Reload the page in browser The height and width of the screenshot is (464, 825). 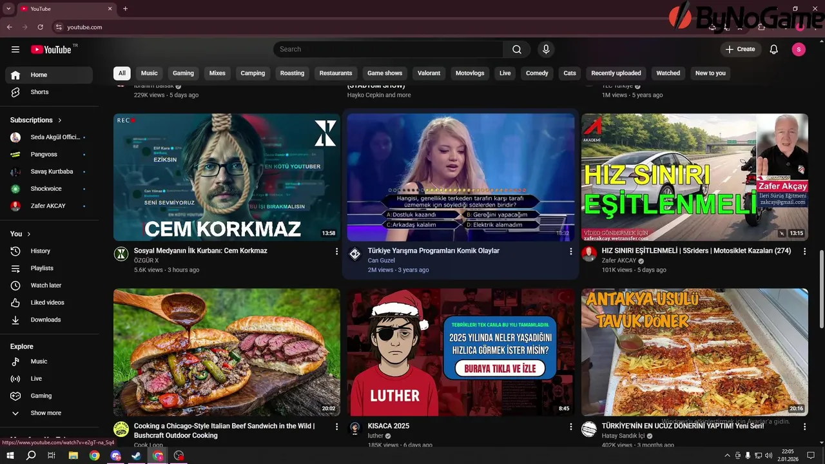coord(40,27)
